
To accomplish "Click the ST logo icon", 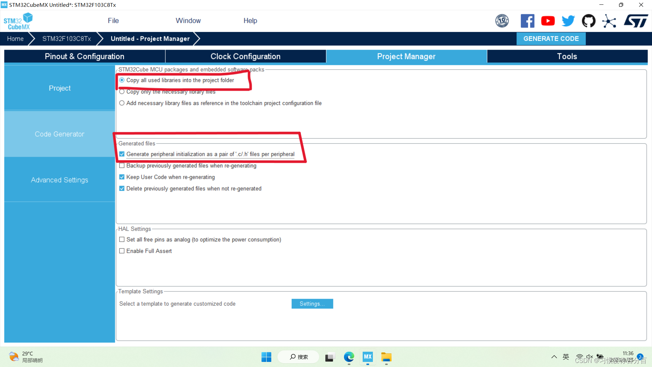I will coord(636,21).
